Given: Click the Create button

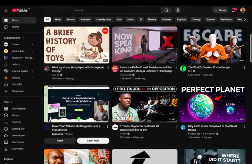Looking at the screenshot, I should tap(220, 10).
